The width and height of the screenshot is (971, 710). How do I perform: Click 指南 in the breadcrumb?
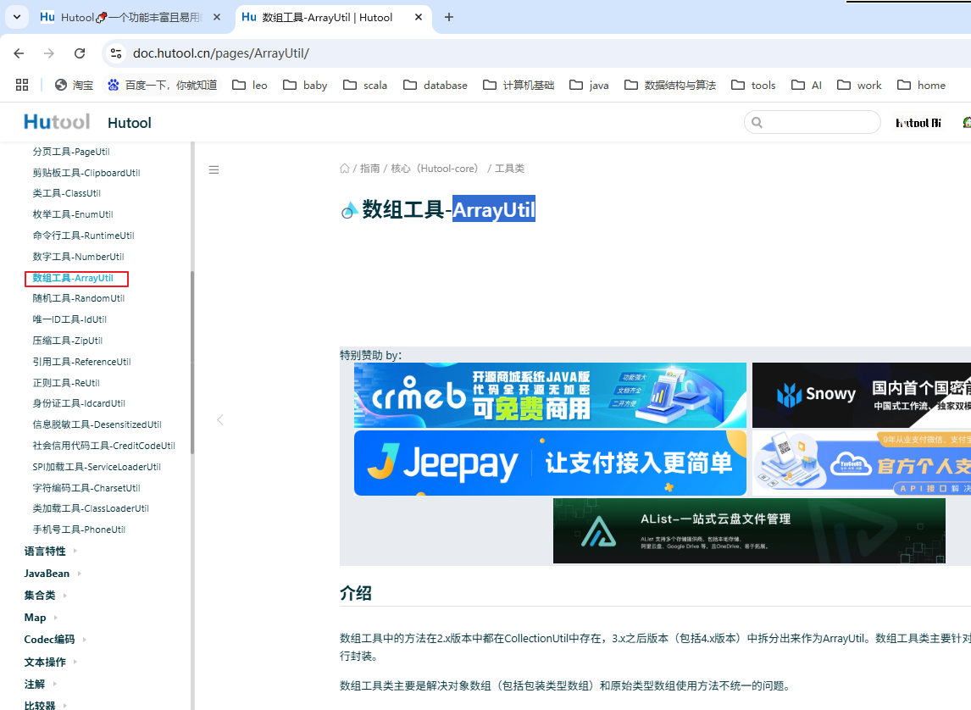(369, 169)
